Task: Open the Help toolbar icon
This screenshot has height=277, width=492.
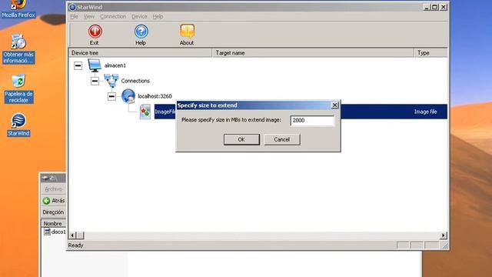Action: [141, 32]
